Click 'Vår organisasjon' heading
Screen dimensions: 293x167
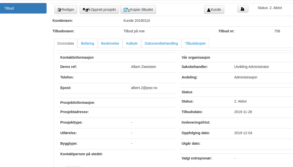(196, 57)
